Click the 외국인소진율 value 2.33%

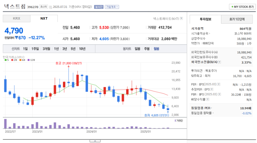(247, 62)
